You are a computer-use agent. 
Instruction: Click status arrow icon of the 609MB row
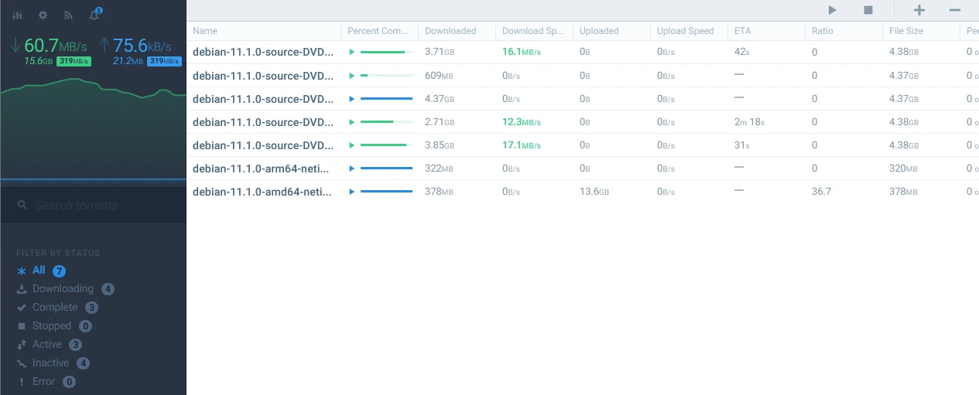pos(352,76)
